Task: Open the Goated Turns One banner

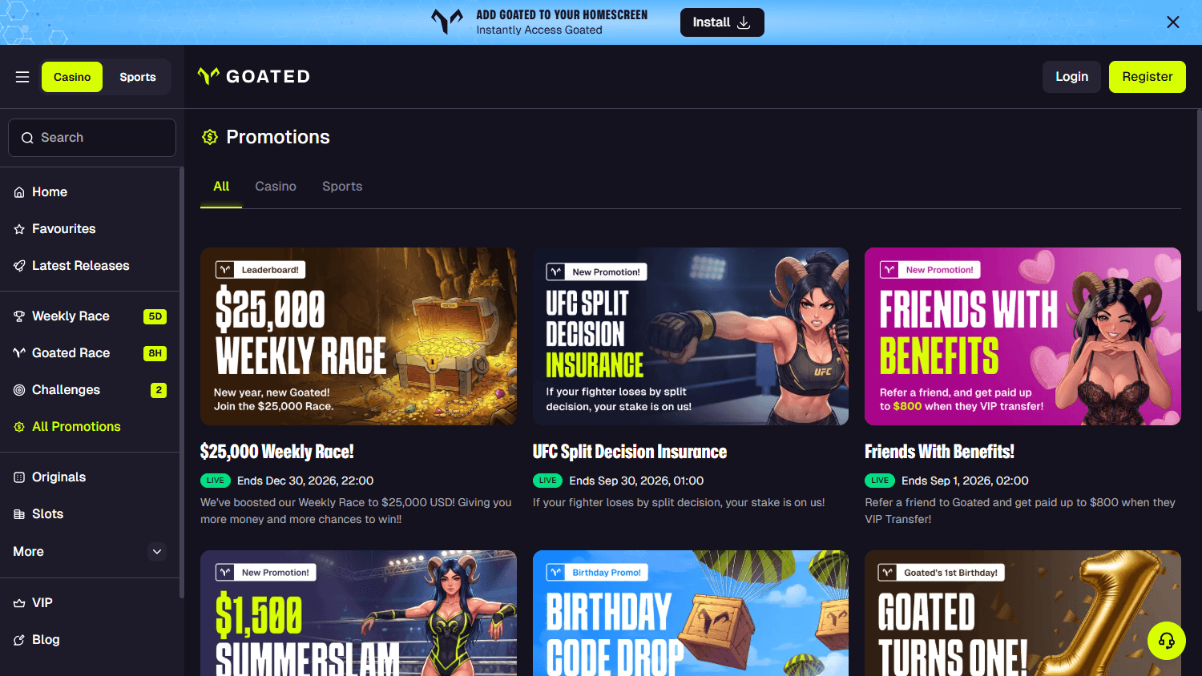Action: tap(1023, 613)
